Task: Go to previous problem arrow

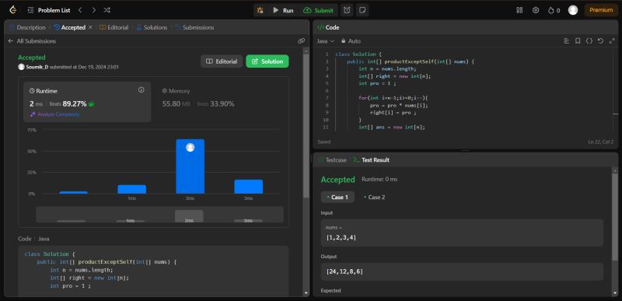Action: 80,10
